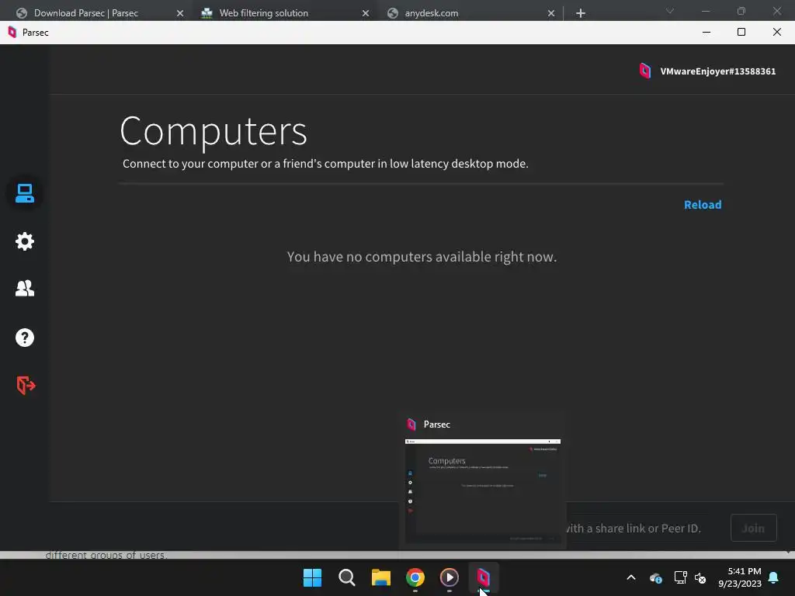Close the Download Parsec tab
This screenshot has height=596, width=795.
(180, 13)
